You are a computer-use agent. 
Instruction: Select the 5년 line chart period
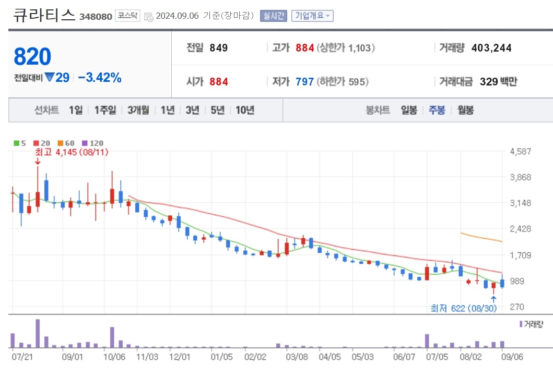[x=218, y=110]
